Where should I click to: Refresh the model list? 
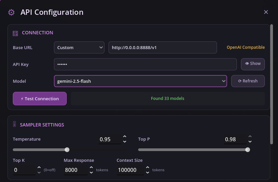pyautogui.click(x=248, y=81)
